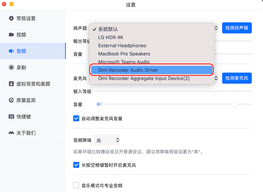Click the Video camera icon in sidebar
The image size is (263, 192).
[x=11, y=35]
